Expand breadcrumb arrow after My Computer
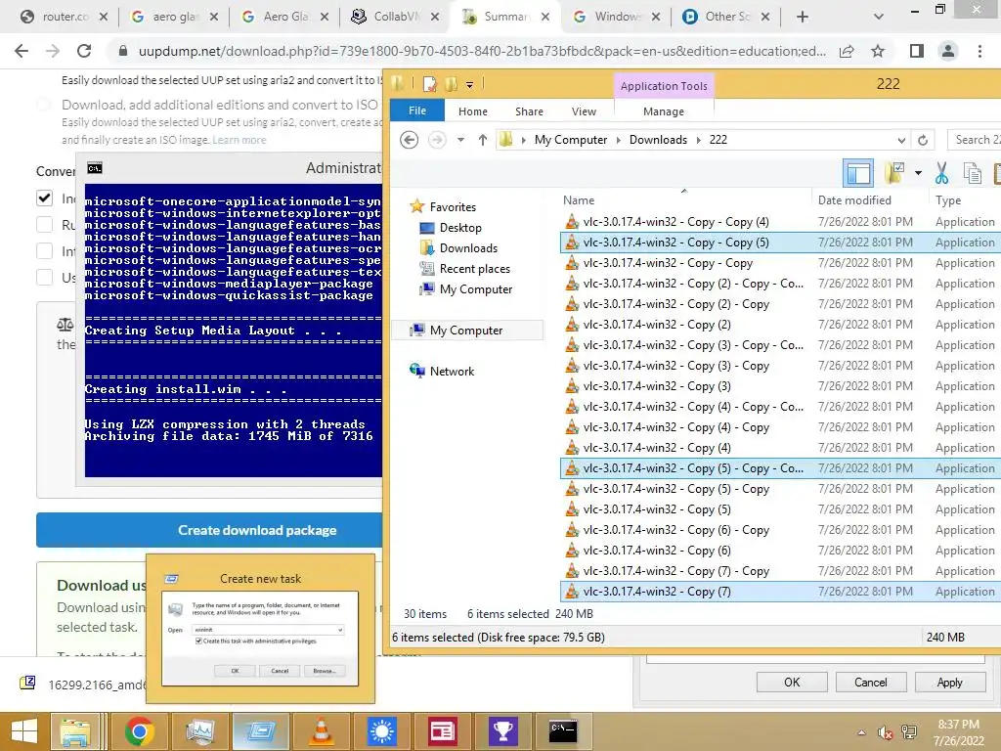This screenshot has height=751, width=1001. click(618, 140)
